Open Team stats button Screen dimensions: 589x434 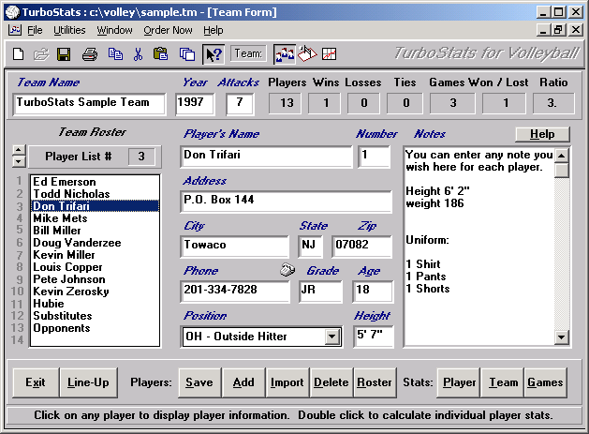(x=503, y=382)
